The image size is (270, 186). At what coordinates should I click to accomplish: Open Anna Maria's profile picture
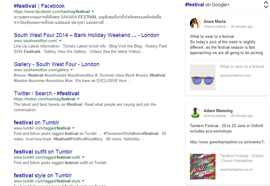[x=195, y=23]
